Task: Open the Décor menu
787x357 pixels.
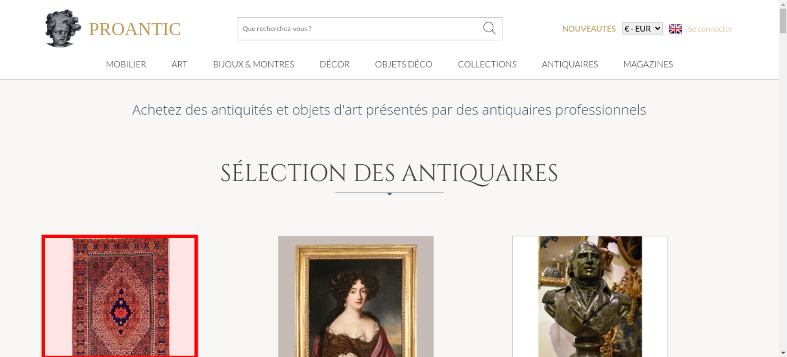Action: [334, 64]
